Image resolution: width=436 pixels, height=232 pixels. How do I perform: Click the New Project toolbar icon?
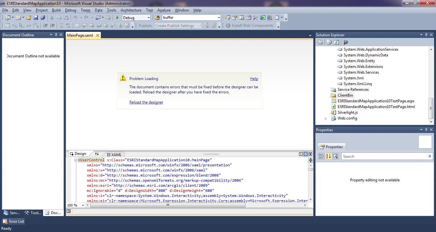point(7,18)
